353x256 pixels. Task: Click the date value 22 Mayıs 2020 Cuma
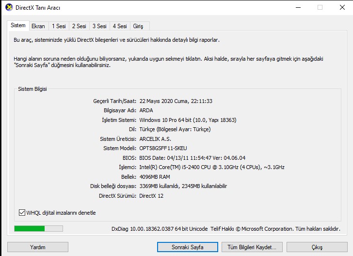coord(176,101)
